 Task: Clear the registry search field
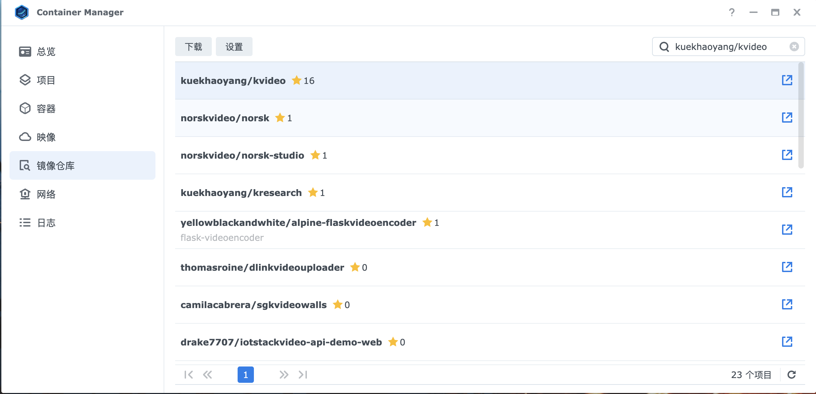(x=794, y=47)
